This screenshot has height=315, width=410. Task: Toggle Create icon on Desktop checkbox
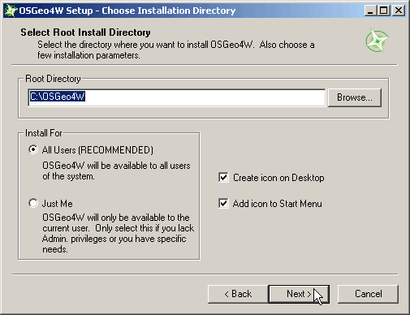(223, 178)
